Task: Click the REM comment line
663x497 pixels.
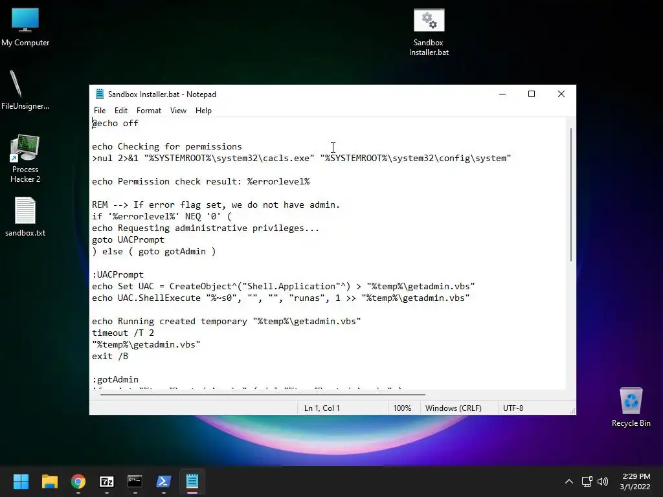Action: (216, 204)
